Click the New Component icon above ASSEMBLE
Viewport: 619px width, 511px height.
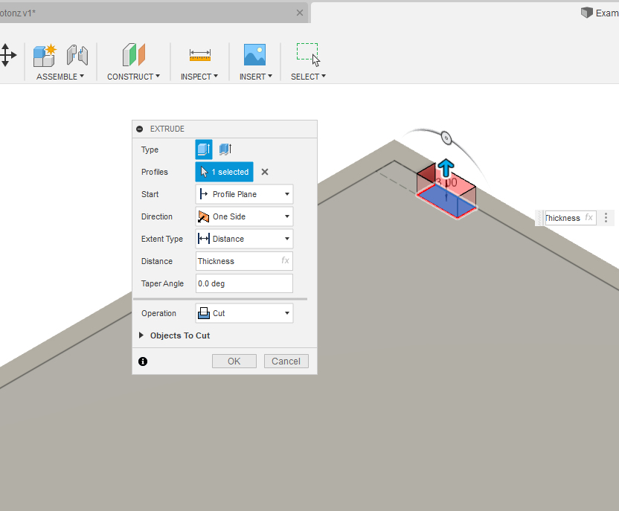pyautogui.click(x=45, y=55)
